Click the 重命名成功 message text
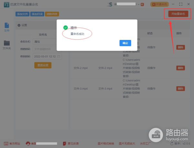 click(x=77, y=34)
